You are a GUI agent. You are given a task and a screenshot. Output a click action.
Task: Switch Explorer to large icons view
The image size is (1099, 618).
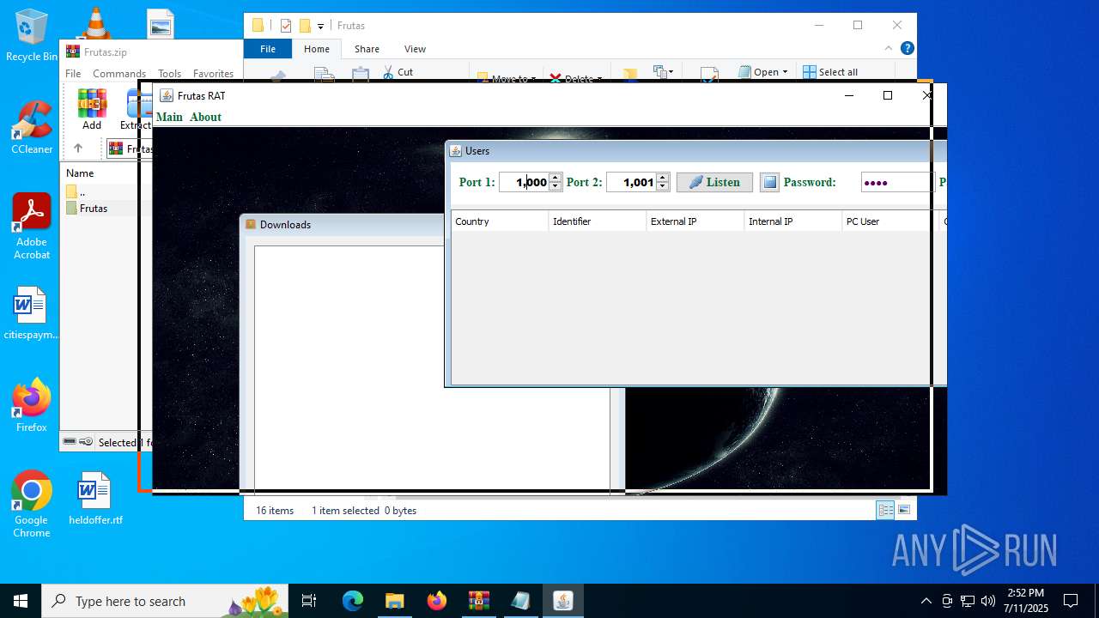click(x=904, y=510)
